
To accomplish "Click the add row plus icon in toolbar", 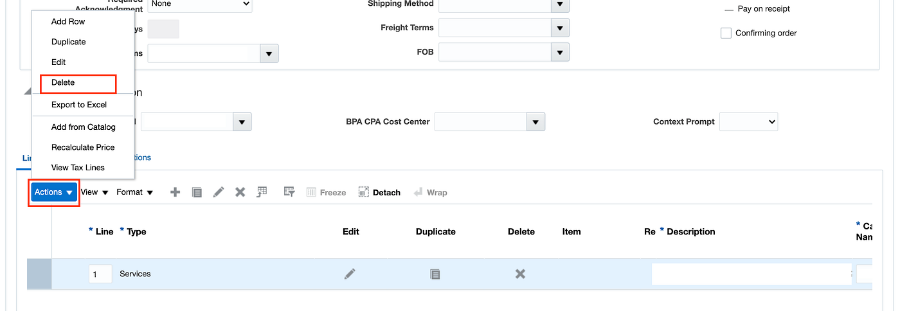I will (175, 192).
